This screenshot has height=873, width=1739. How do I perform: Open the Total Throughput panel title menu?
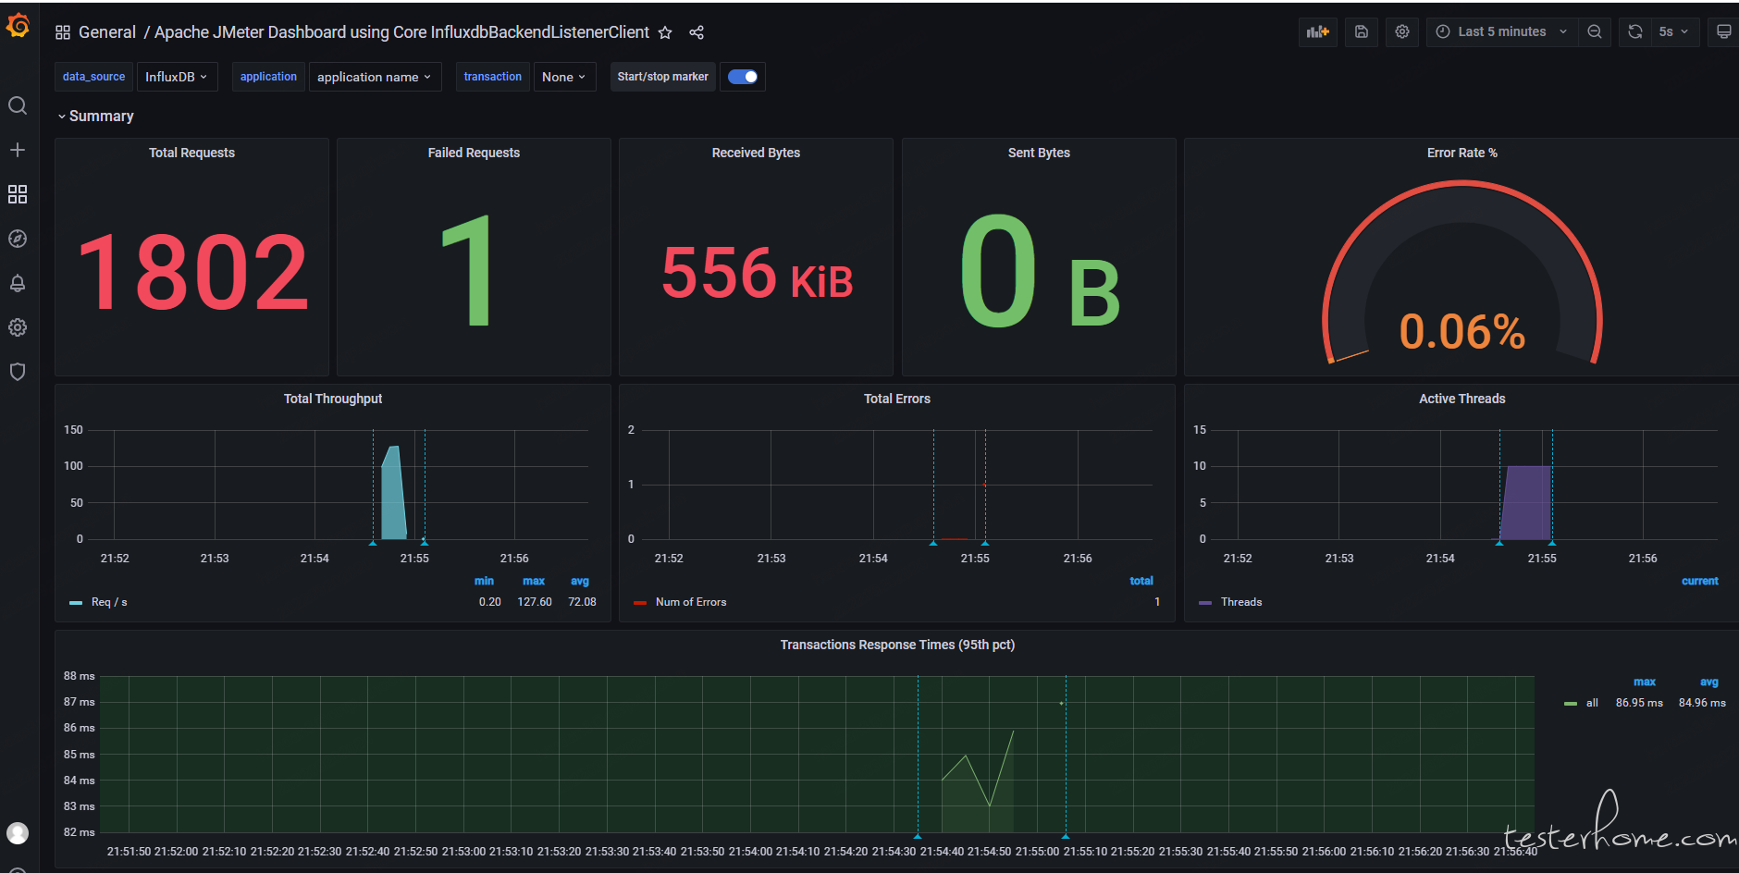[333, 399]
